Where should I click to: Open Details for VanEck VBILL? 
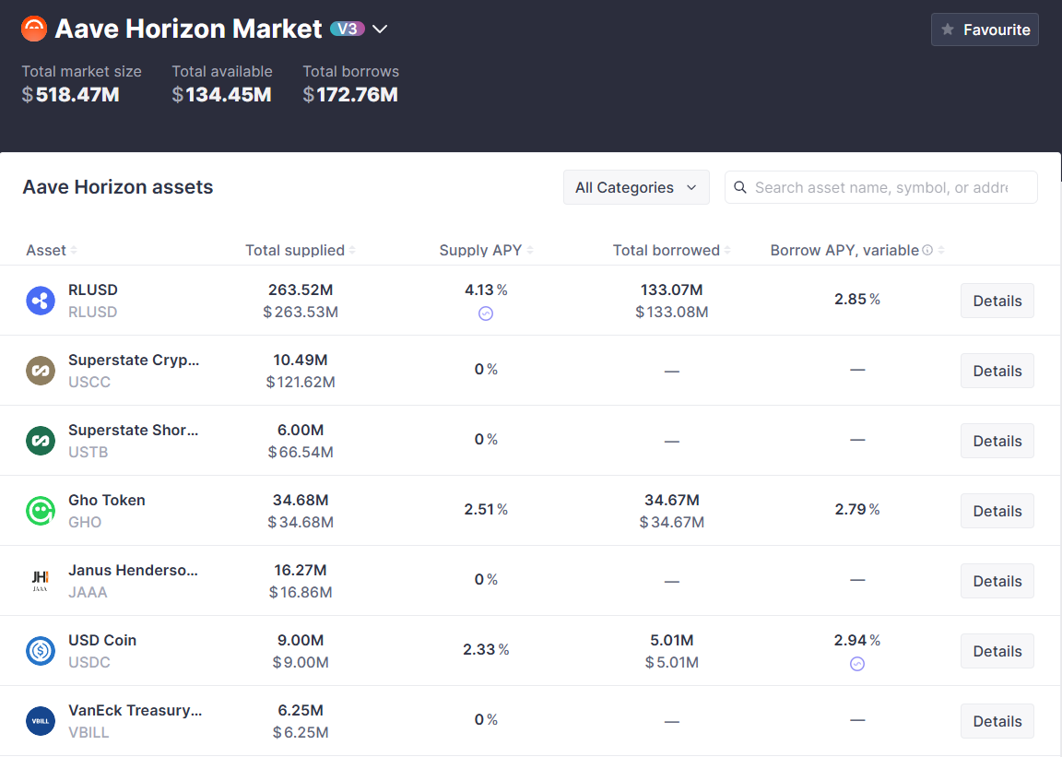pos(997,721)
